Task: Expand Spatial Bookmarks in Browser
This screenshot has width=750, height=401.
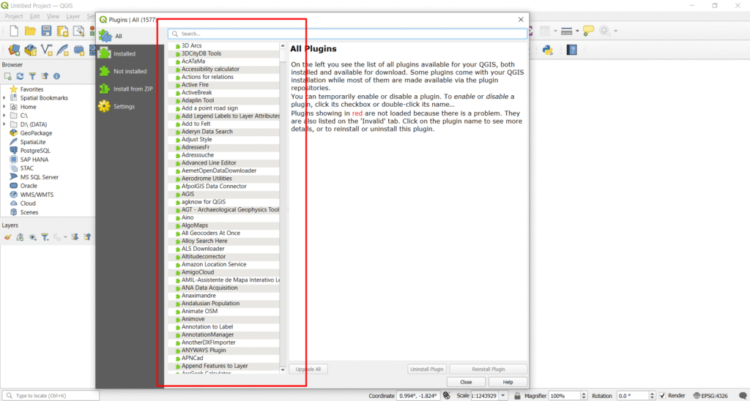Action: [4, 98]
